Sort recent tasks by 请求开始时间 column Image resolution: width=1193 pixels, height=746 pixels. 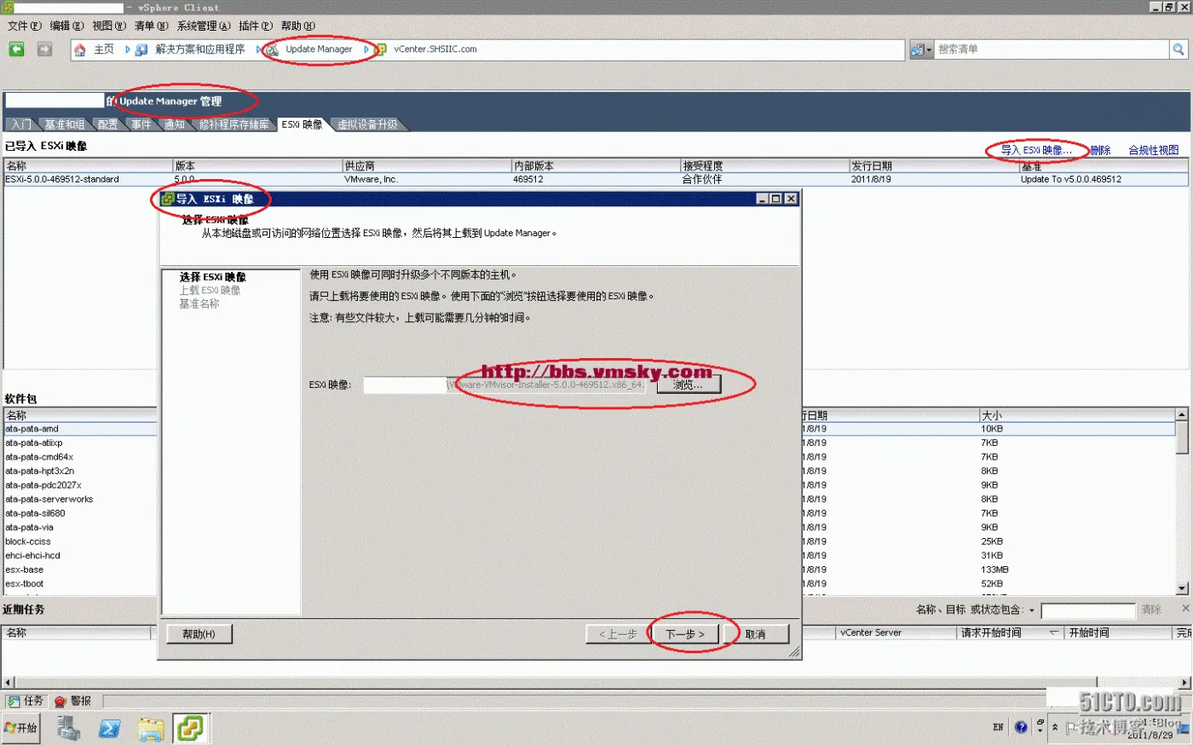[1011, 633]
